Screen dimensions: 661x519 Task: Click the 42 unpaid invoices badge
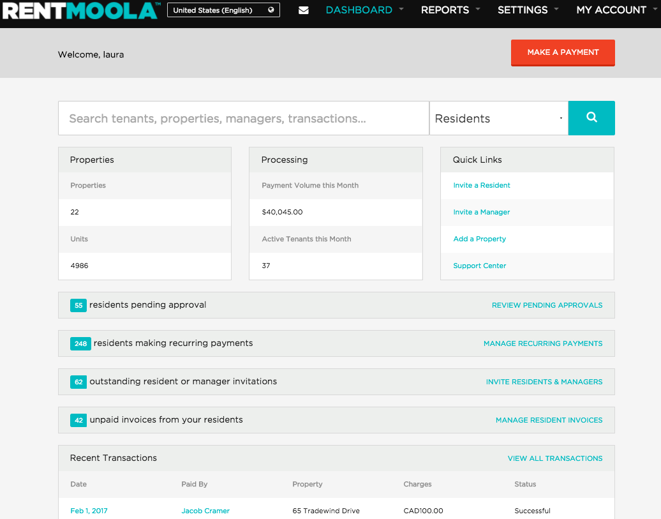78,420
